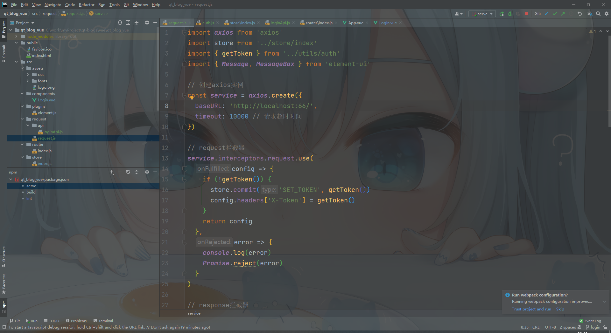The width and height of the screenshot is (611, 333).
Task: Collapse the public folder
Action: [16, 43]
